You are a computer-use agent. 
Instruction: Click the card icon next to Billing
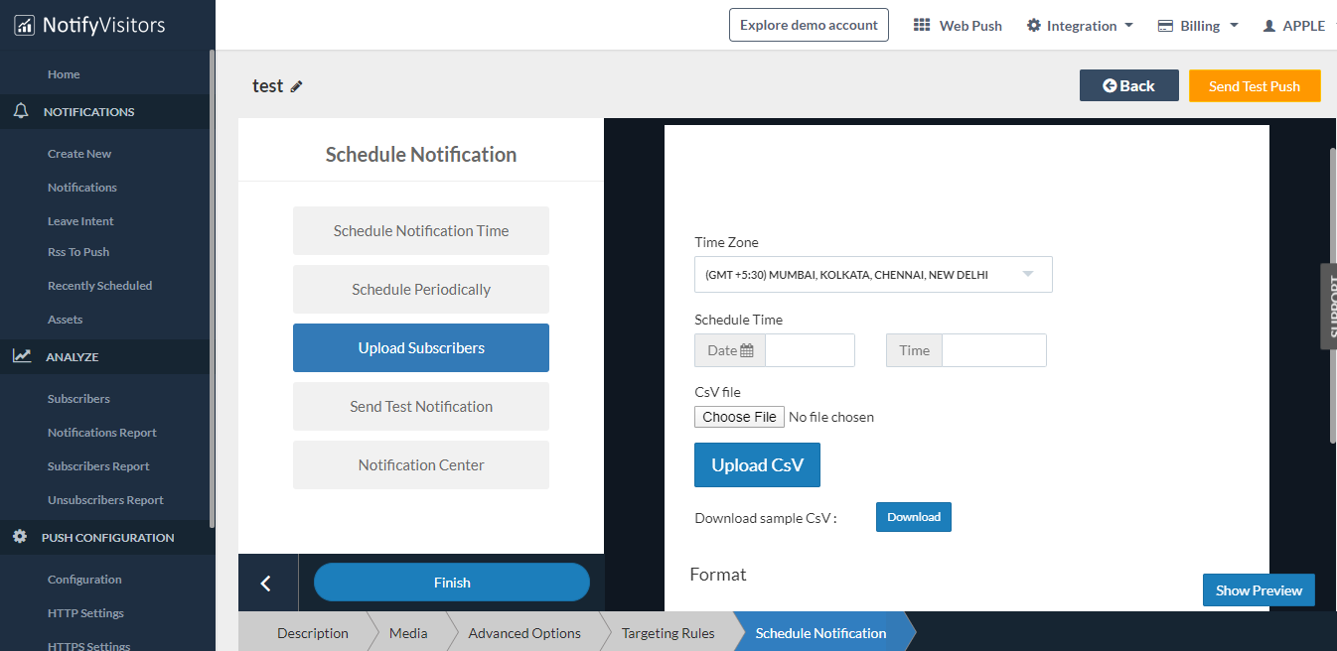(x=1166, y=26)
